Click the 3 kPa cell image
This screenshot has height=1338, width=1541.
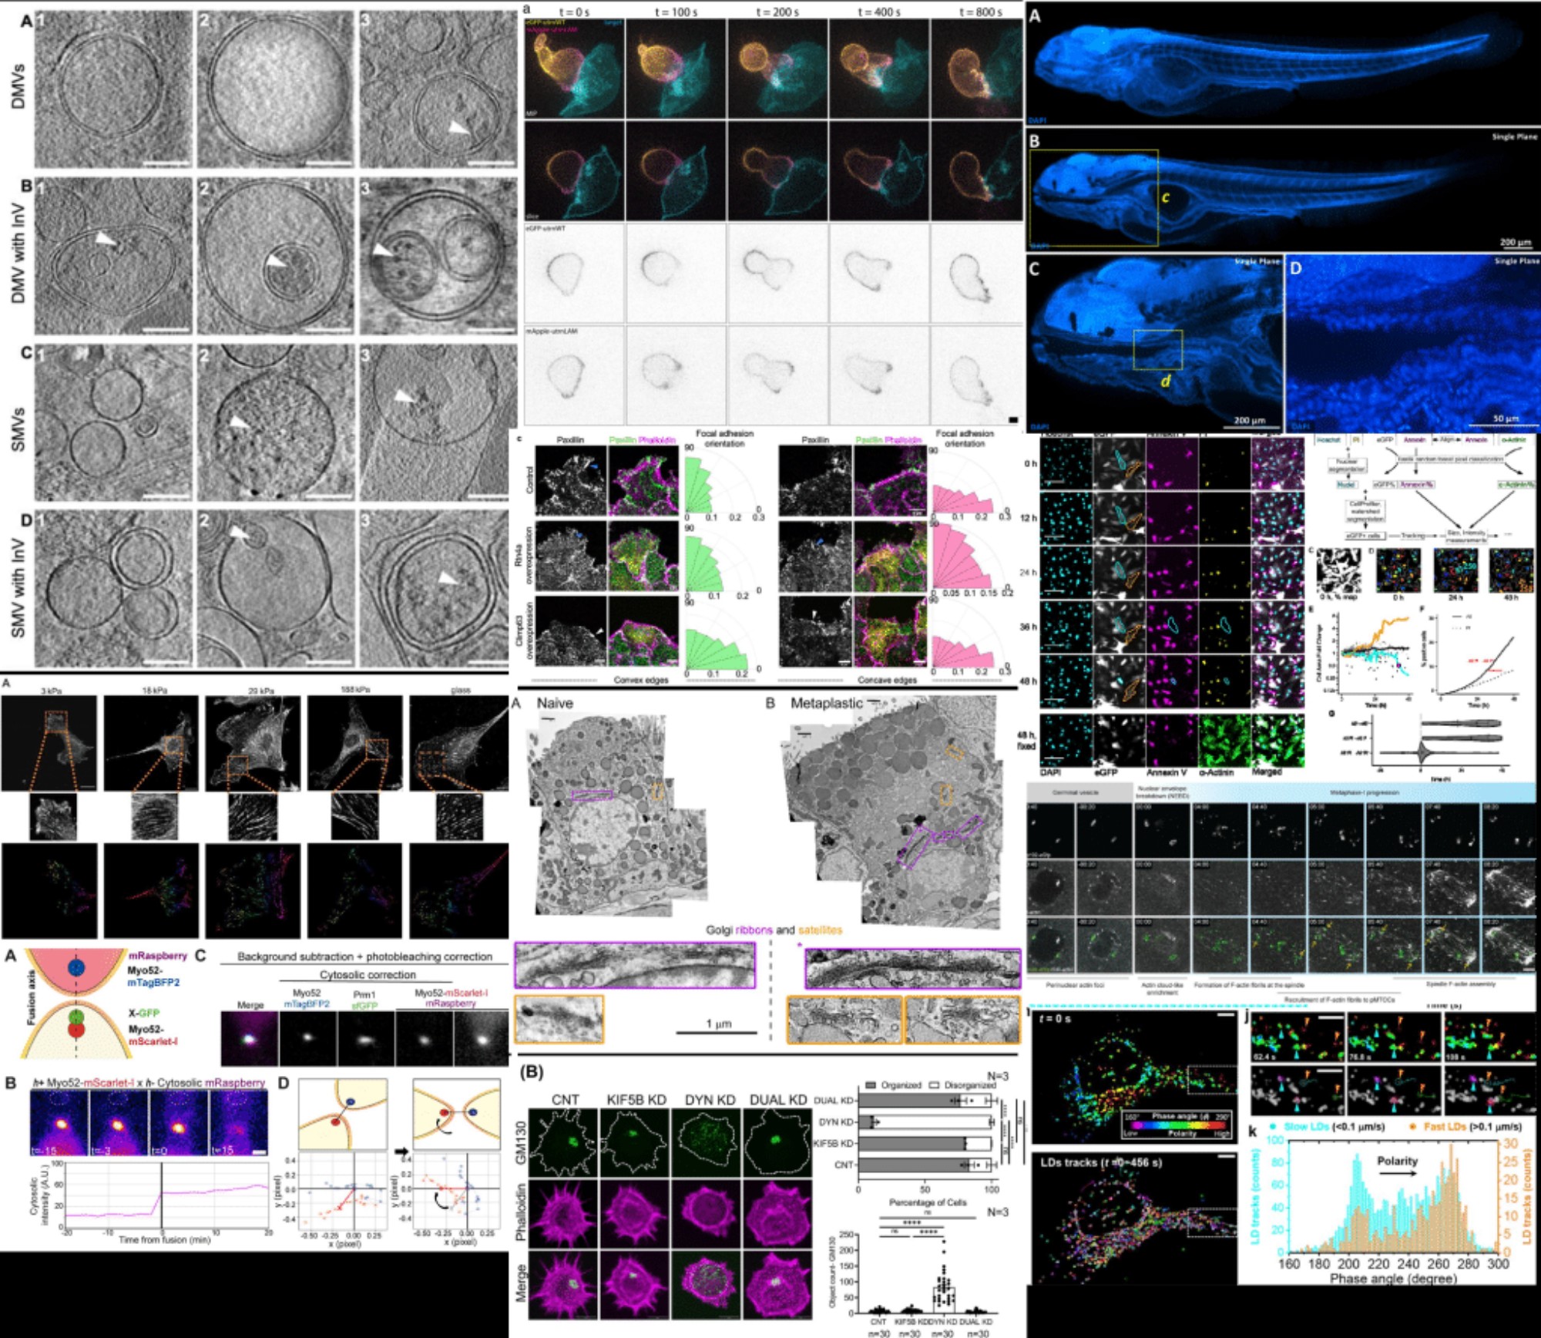click(49, 743)
